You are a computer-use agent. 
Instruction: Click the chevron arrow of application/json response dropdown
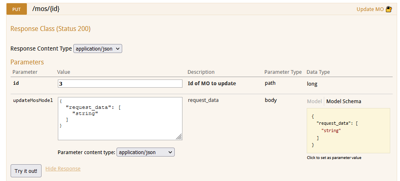coord(117,49)
